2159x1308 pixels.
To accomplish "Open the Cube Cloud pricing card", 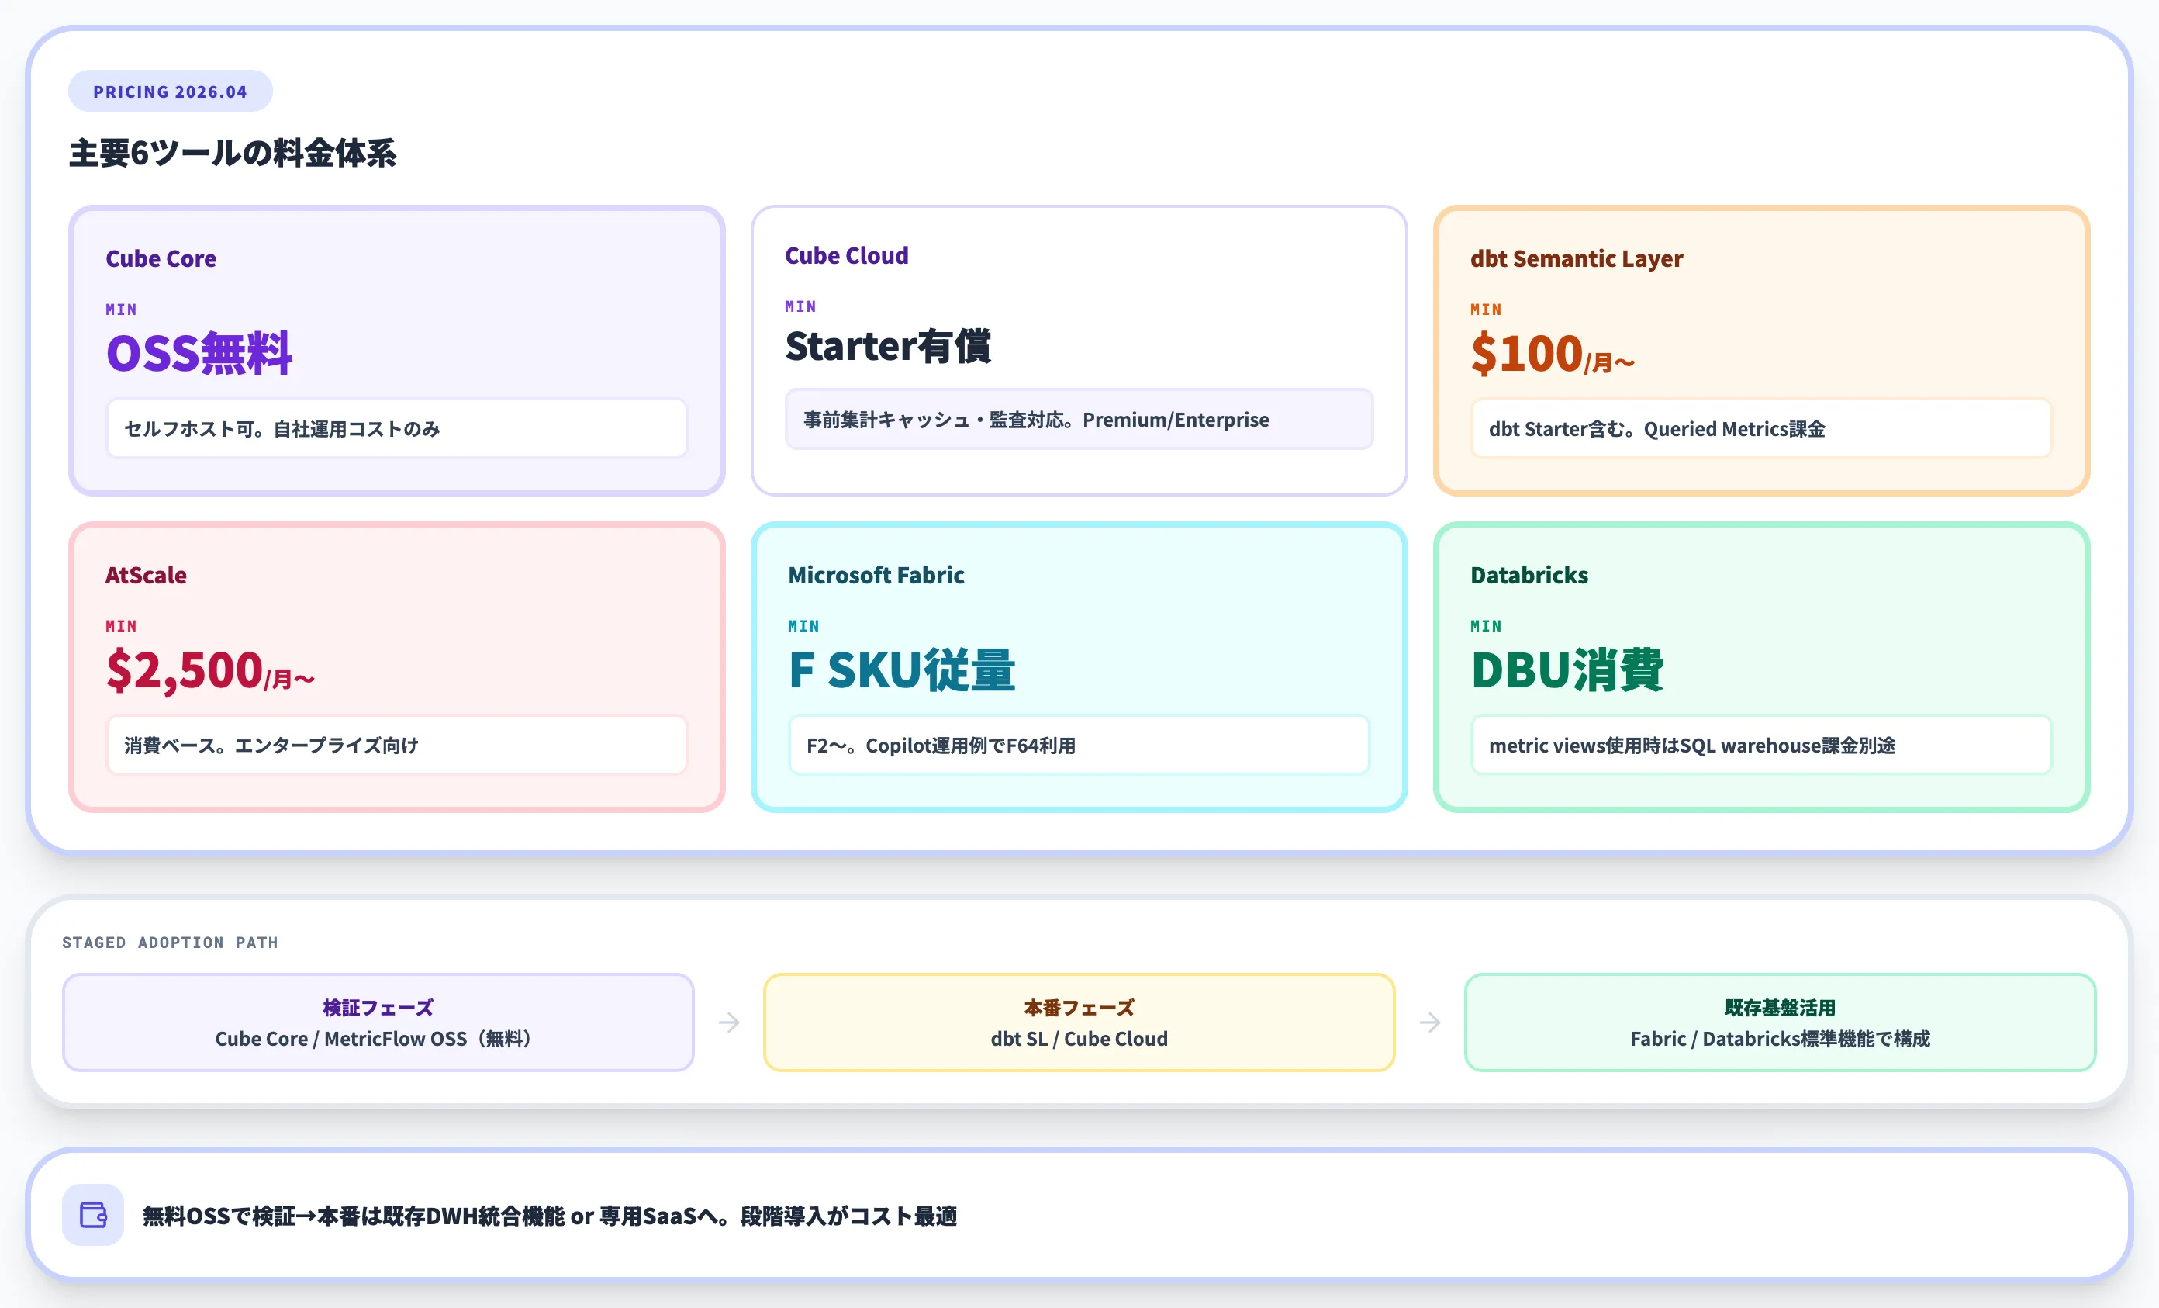I will pos(1079,349).
